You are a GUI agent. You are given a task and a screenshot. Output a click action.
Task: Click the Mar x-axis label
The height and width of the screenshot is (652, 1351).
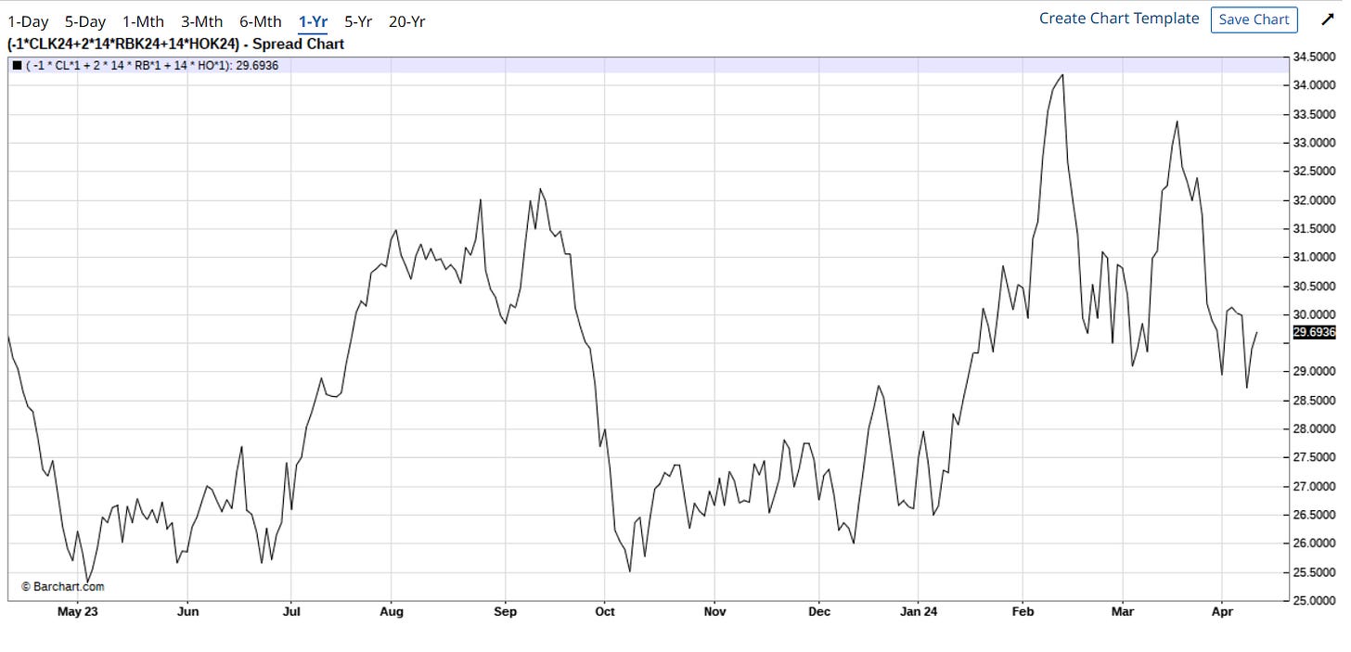pos(1123,611)
